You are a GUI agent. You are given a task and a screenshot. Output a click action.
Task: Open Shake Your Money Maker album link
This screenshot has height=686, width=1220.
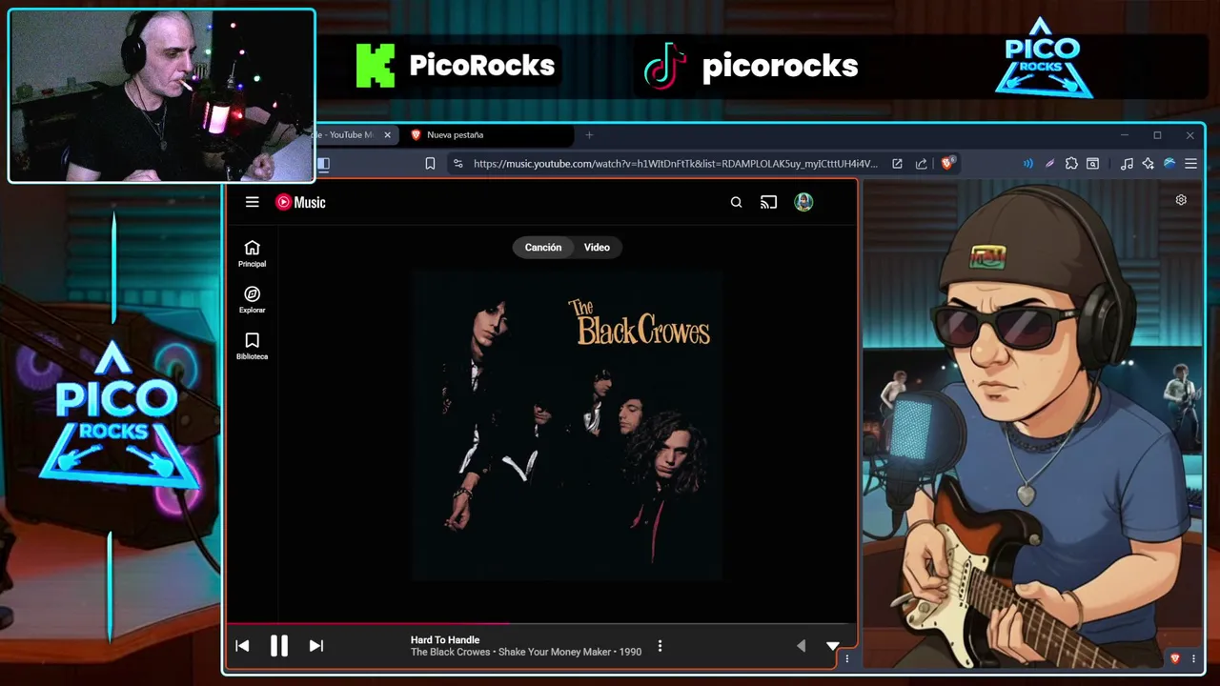[x=555, y=652]
